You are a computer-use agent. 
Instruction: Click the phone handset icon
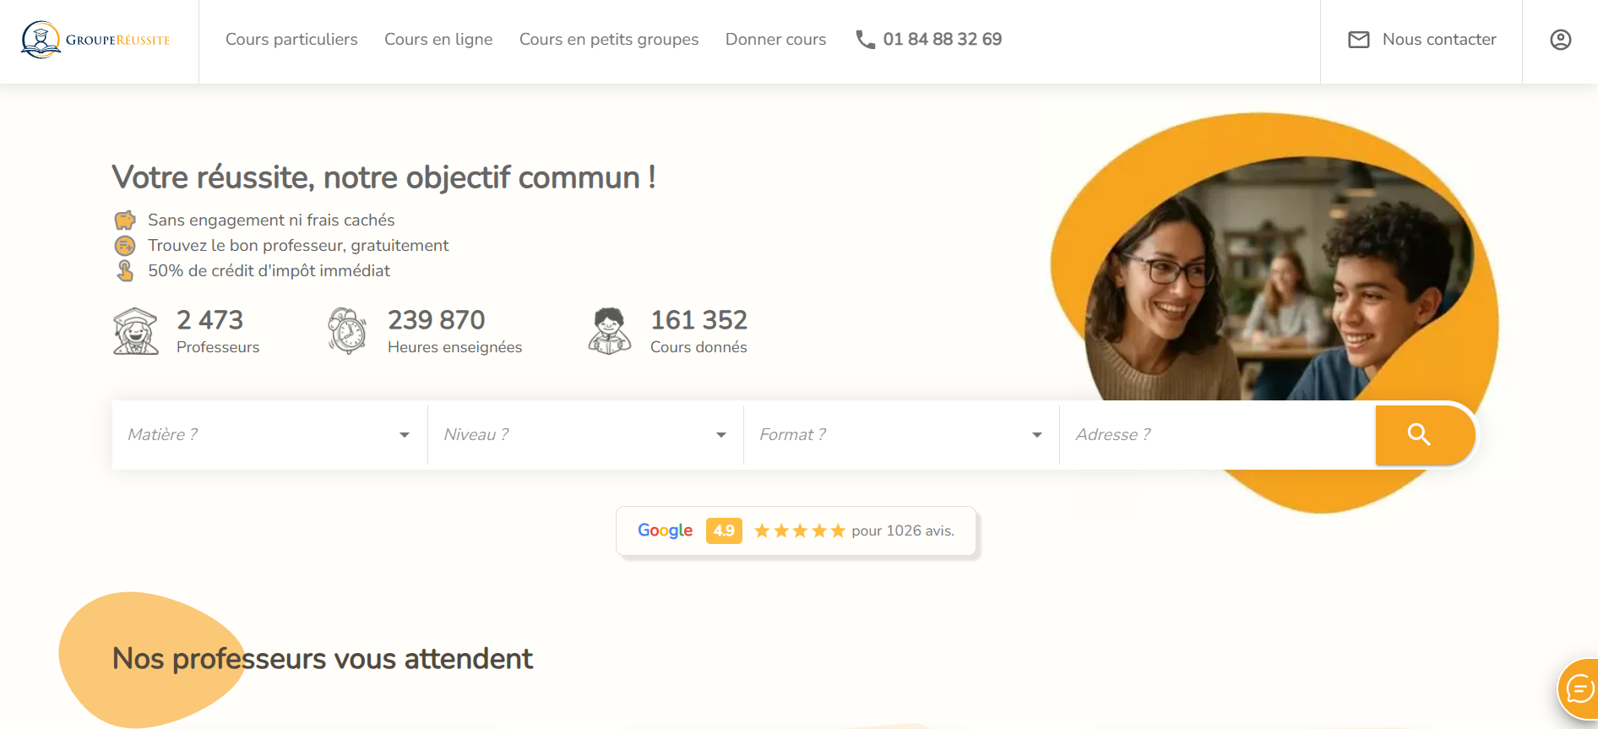pyautogui.click(x=865, y=40)
